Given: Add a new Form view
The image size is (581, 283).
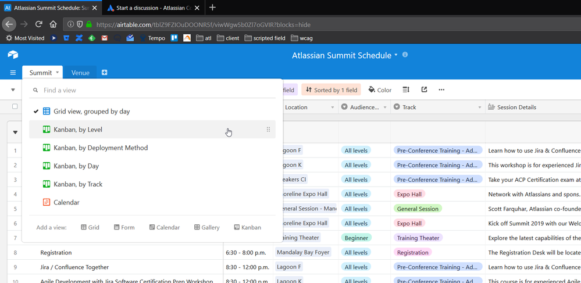Looking at the screenshot, I should (x=124, y=227).
